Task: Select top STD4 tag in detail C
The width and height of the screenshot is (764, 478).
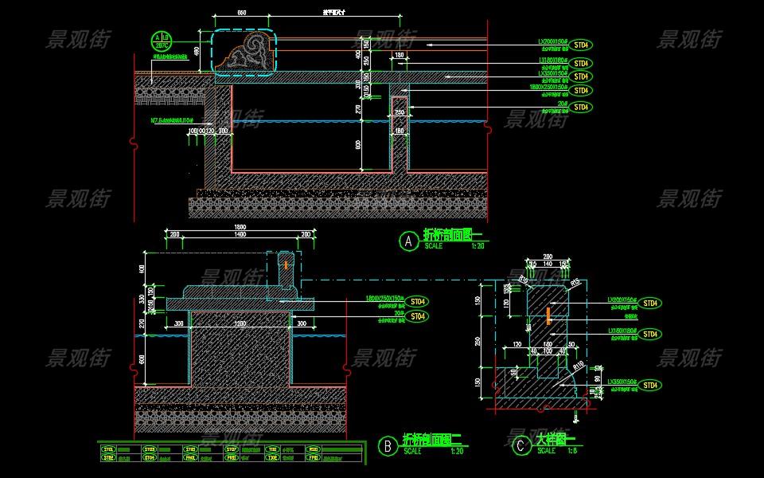Action: coord(651,304)
